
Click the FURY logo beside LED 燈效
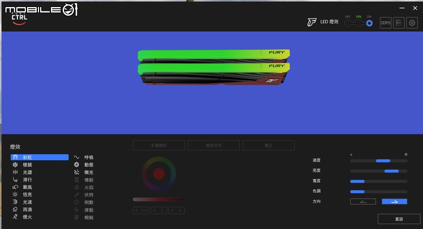(312, 22)
